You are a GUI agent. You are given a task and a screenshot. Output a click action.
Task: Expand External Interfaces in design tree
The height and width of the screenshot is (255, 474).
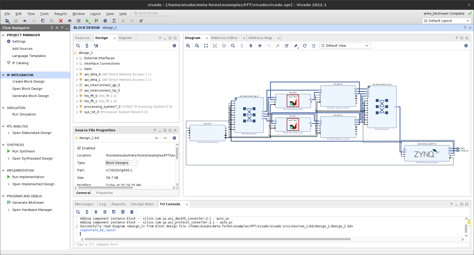[77, 58]
